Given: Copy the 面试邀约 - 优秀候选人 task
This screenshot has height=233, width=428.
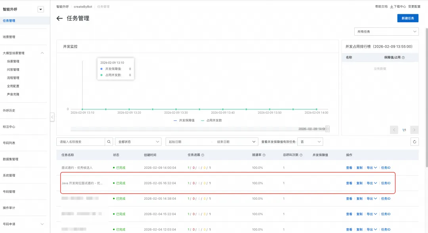Looking at the screenshot, I should (359, 168).
